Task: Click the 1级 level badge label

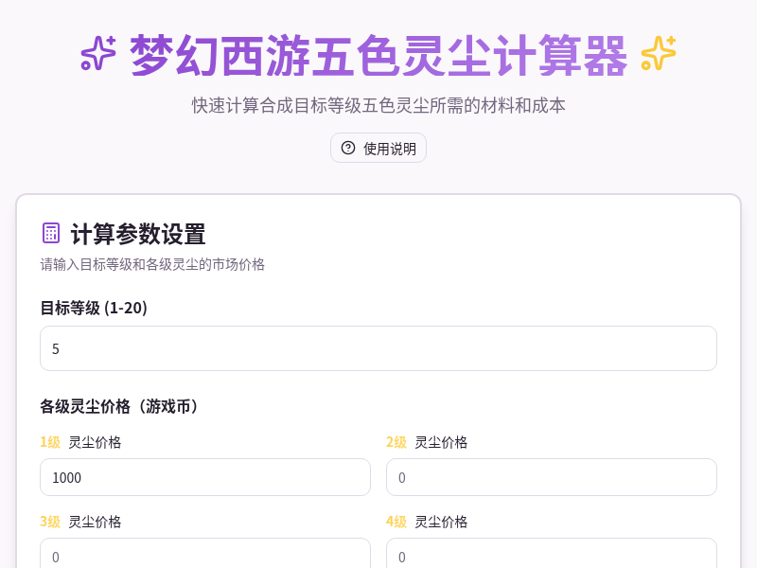Action: pos(48,442)
